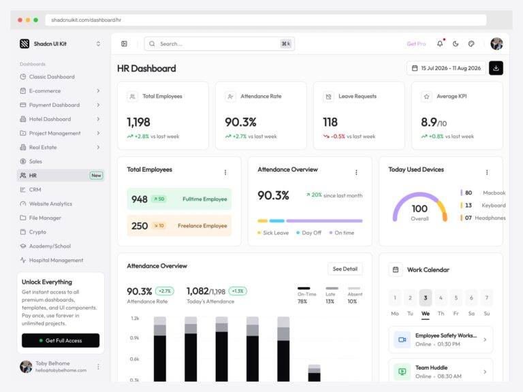Click the yellow Sick Leave progress segment

coord(262,220)
